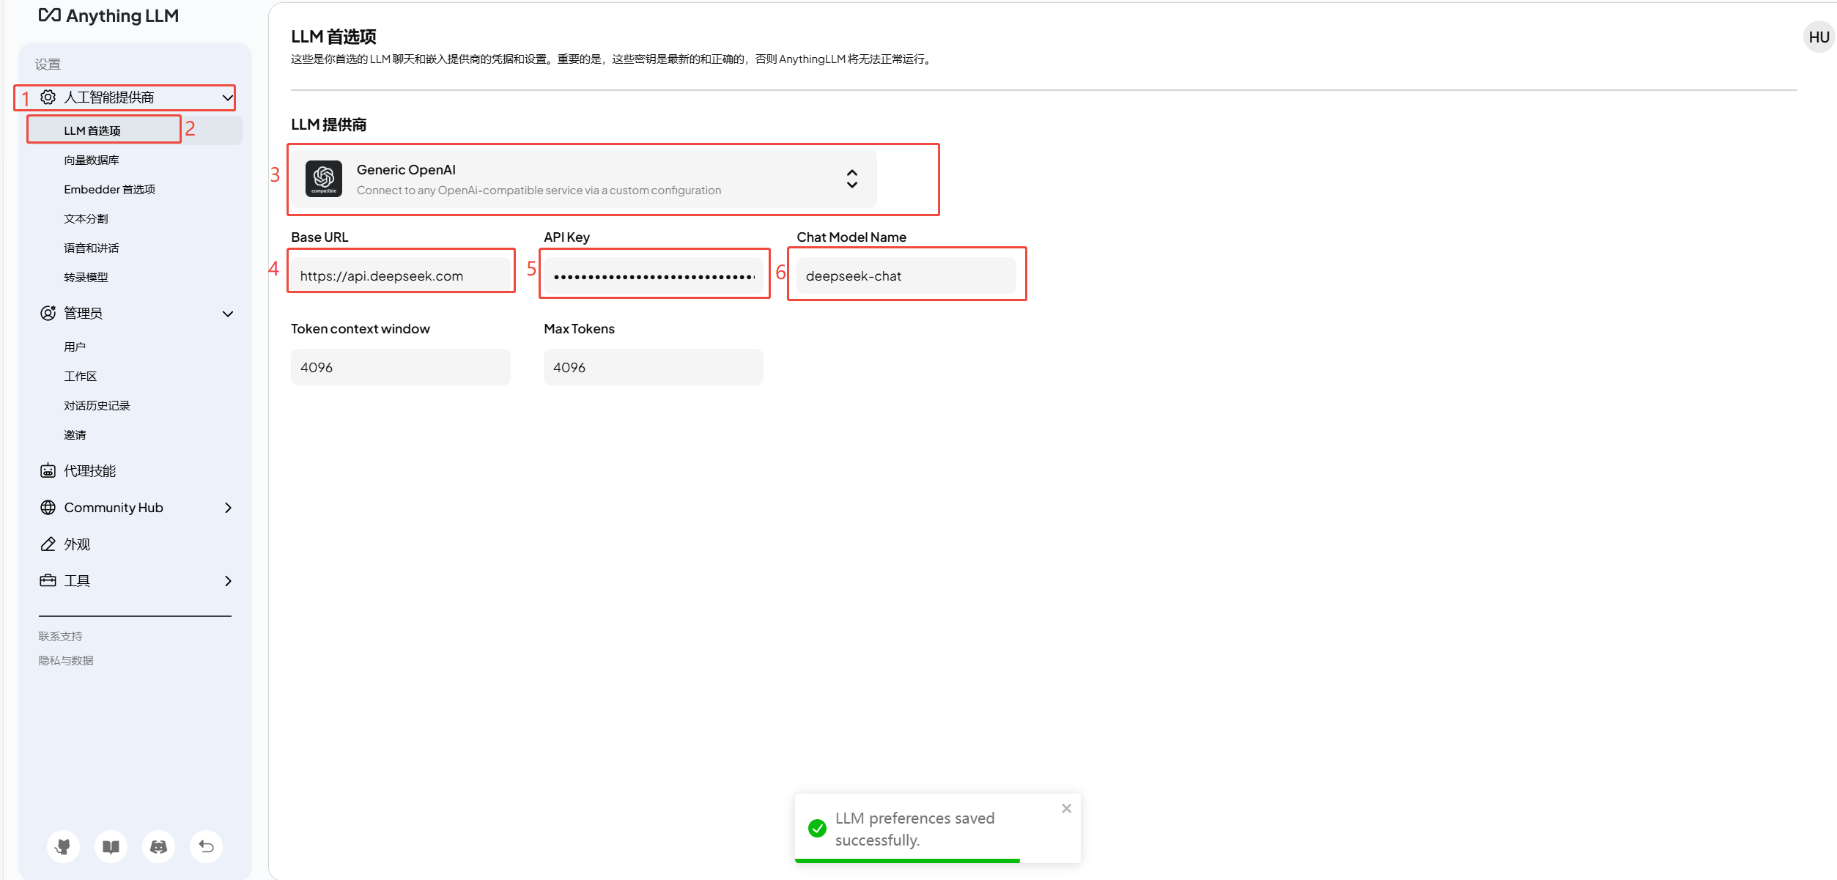Viewport: 1837px width, 880px height.
Task: Click the 设置 sidebar header text
Action: point(48,64)
